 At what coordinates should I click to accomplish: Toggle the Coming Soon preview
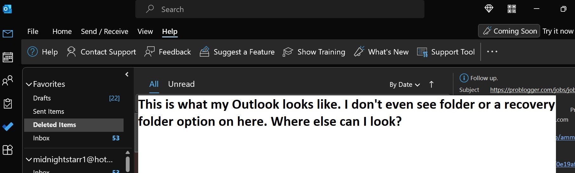(509, 31)
